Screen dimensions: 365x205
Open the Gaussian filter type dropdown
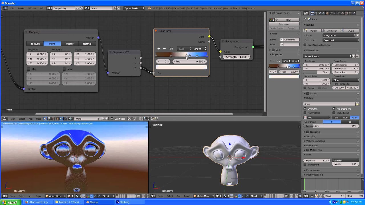[346, 160]
